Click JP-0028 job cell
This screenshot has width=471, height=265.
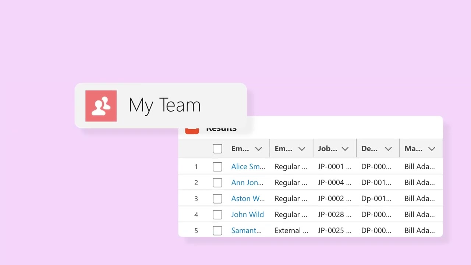click(334, 215)
